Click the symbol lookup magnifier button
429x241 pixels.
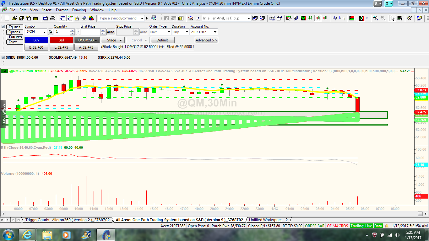tap(50, 32)
